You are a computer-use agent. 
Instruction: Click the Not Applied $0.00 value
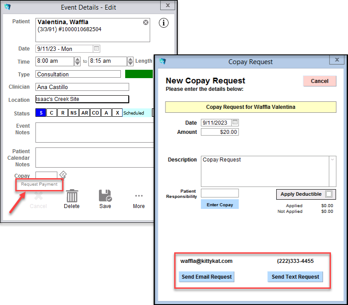click(327, 212)
